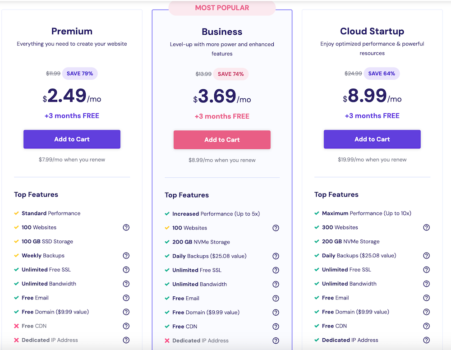Click help icon next to Business Free CDN
The width and height of the screenshot is (451, 350).
click(276, 327)
